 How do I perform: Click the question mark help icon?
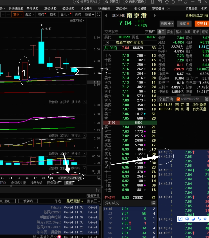[x=107, y=43]
